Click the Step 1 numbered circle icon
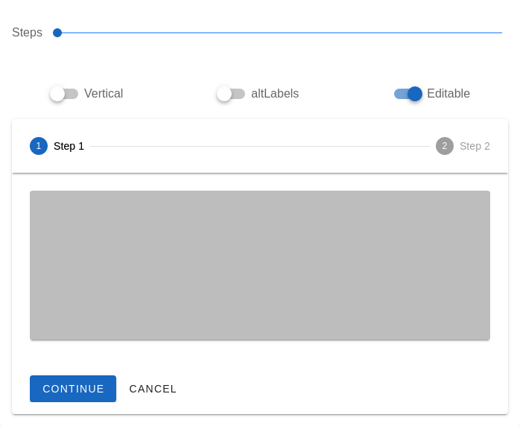 [x=39, y=146]
